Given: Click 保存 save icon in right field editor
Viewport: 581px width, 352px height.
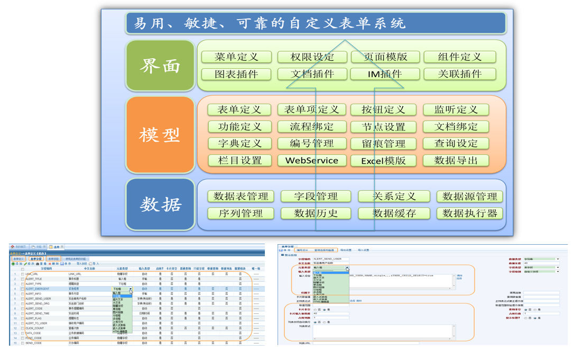Looking at the screenshot, I should pos(281,250).
